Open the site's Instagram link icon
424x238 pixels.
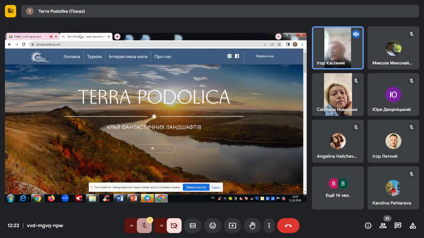tap(230, 56)
